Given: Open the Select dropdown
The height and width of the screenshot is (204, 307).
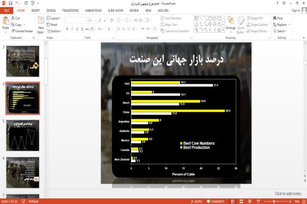Looking at the screenshot, I should 280,31.
